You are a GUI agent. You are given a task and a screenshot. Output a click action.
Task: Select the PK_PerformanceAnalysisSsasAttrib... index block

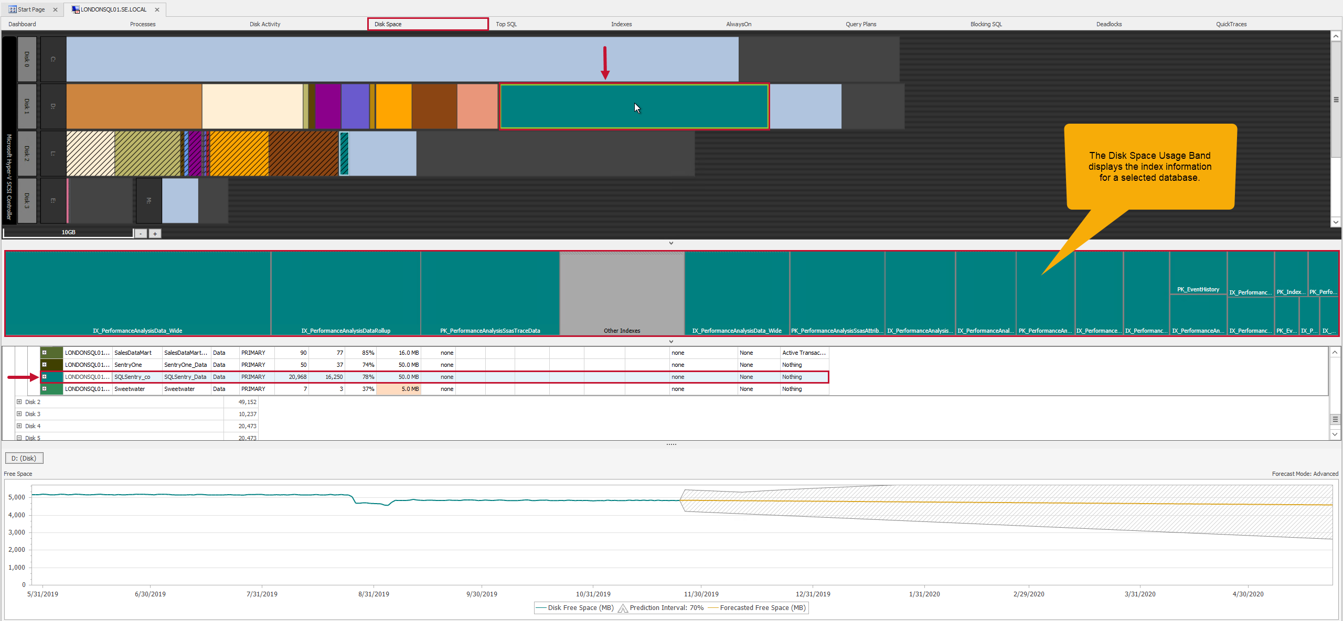click(x=837, y=293)
